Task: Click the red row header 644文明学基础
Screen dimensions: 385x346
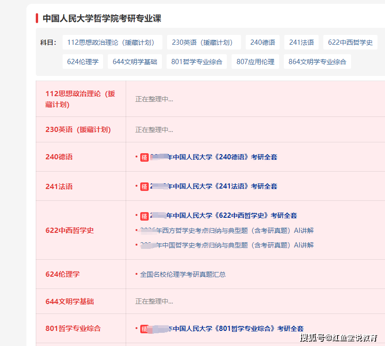Action: point(70,301)
